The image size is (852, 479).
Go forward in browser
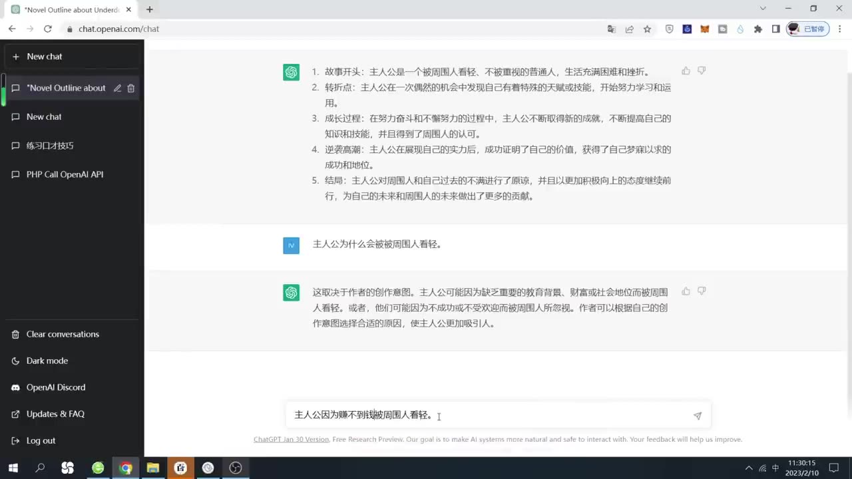pos(30,29)
